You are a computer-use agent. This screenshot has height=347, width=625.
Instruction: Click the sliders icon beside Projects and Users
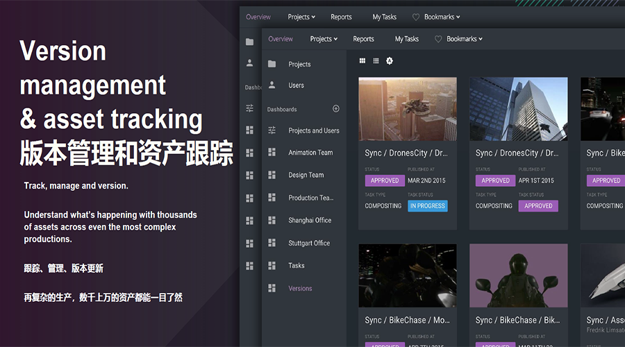click(x=272, y=130)
